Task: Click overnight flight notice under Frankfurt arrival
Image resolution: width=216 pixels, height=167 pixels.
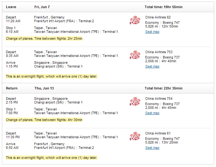Action: point(52,158)
